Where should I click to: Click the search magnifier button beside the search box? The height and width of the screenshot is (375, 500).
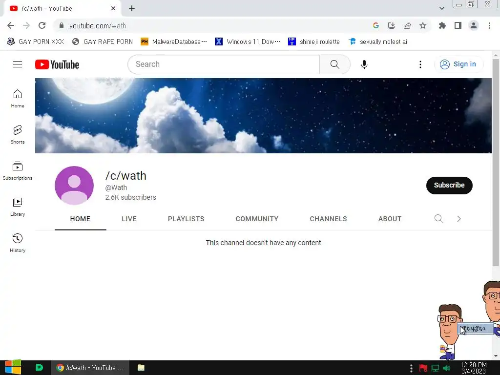(x=335, y=64)
